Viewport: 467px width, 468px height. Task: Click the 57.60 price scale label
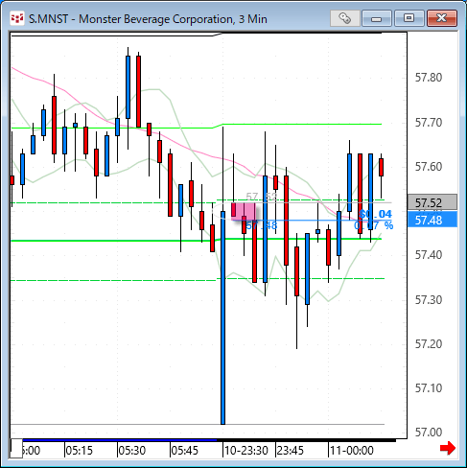(x=429, y=167)
